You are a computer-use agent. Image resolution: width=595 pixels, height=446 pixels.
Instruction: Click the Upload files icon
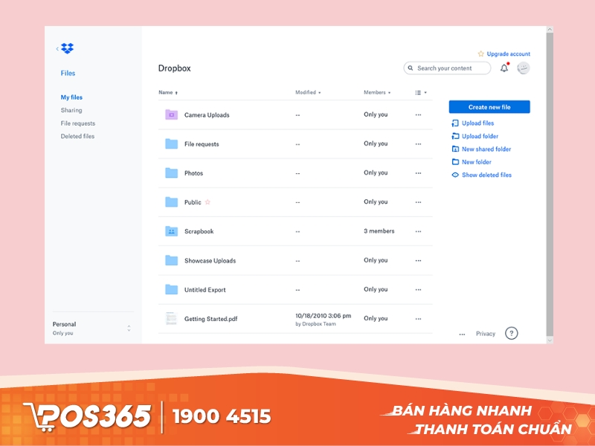(455, 123)
